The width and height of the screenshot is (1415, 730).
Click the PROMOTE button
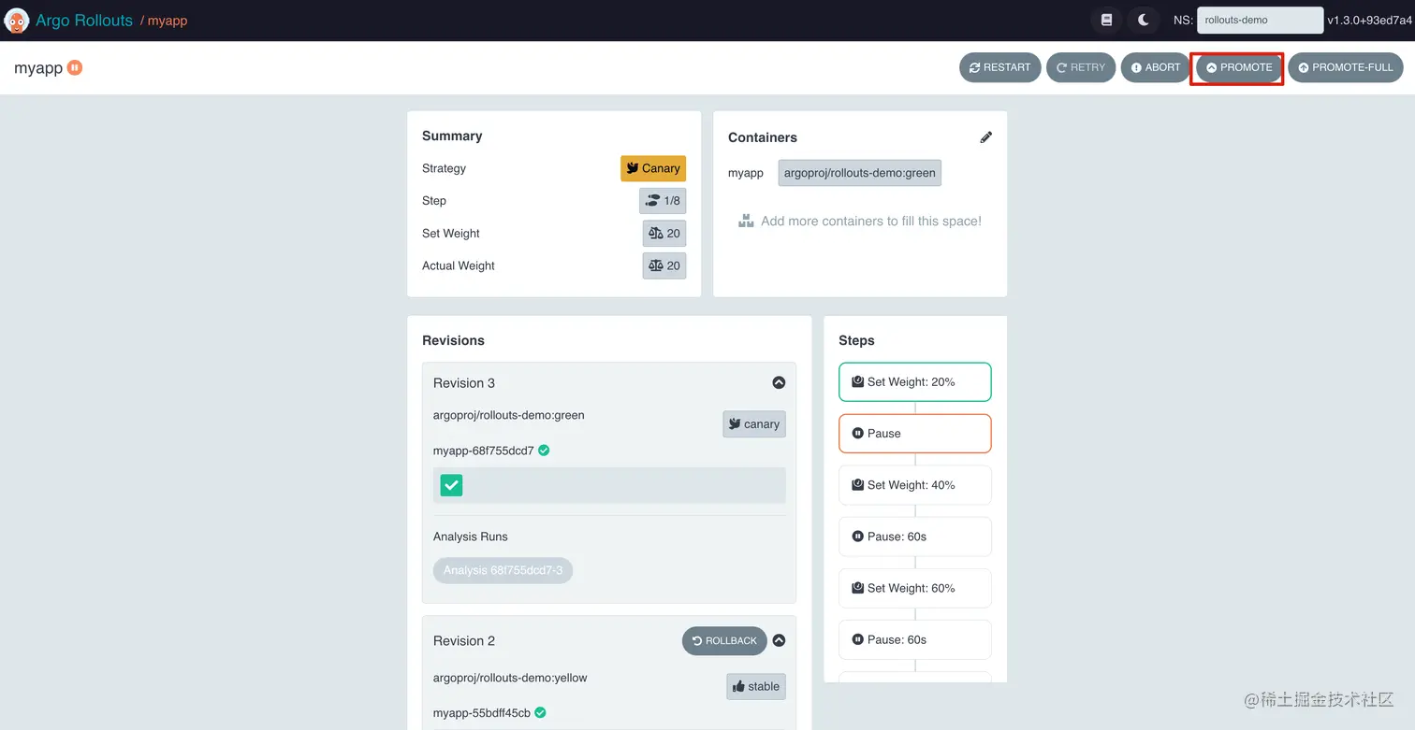[1239, 67]
